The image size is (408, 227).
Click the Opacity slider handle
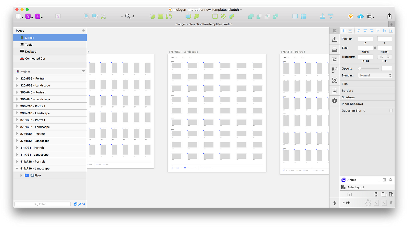360,68
